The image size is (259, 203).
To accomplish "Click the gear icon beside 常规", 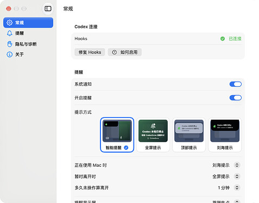I will pos(9,23).
